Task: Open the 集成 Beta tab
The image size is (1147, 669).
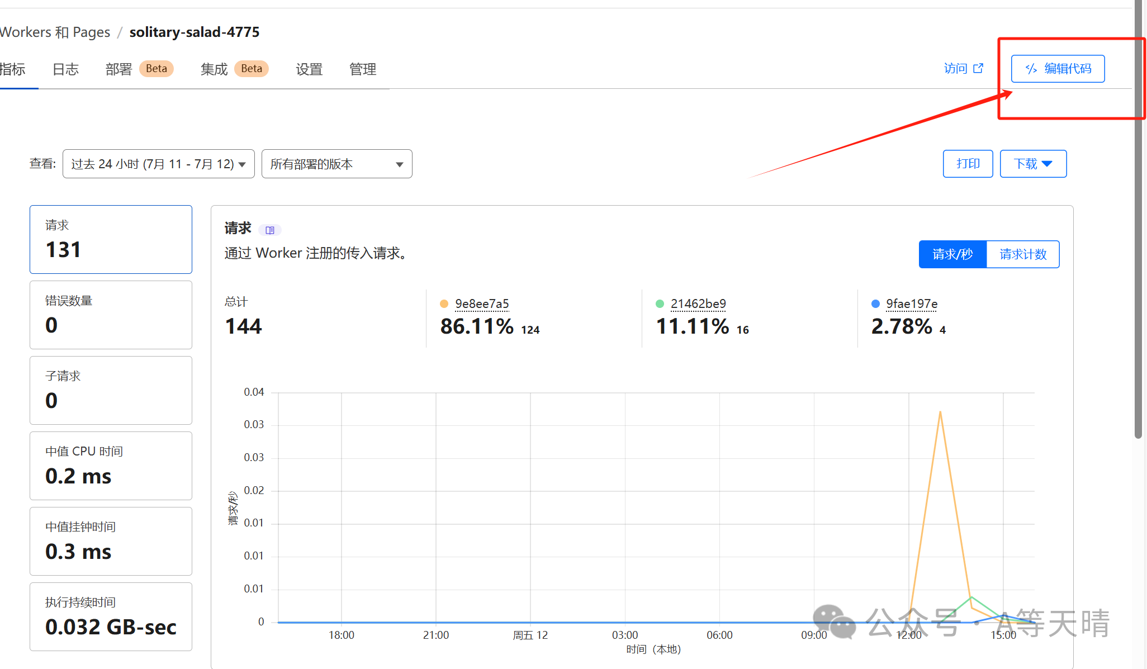Action: [234, 69]
